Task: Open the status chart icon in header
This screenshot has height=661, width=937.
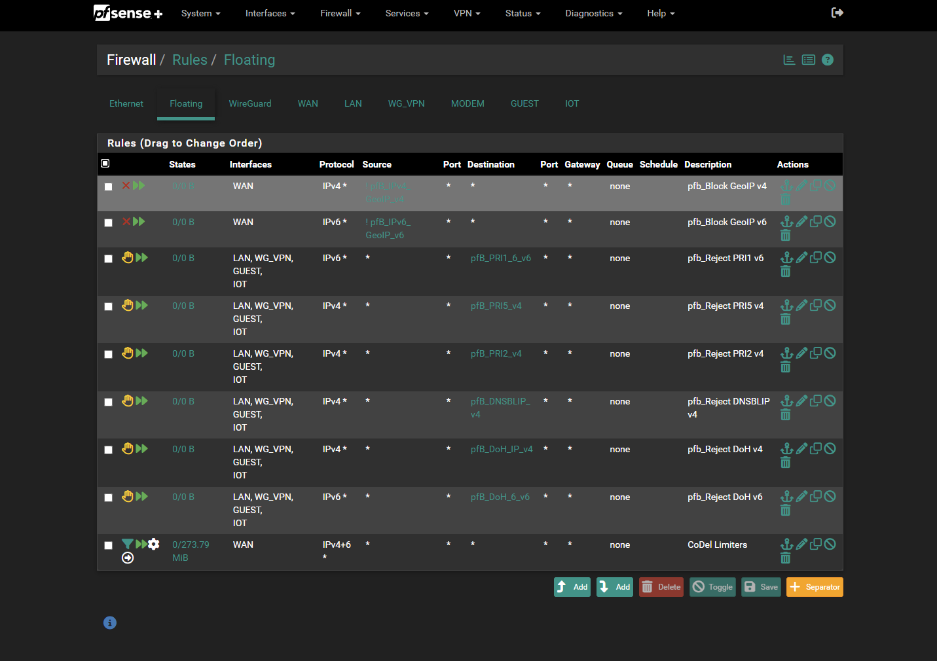Action: pos(790,60)
